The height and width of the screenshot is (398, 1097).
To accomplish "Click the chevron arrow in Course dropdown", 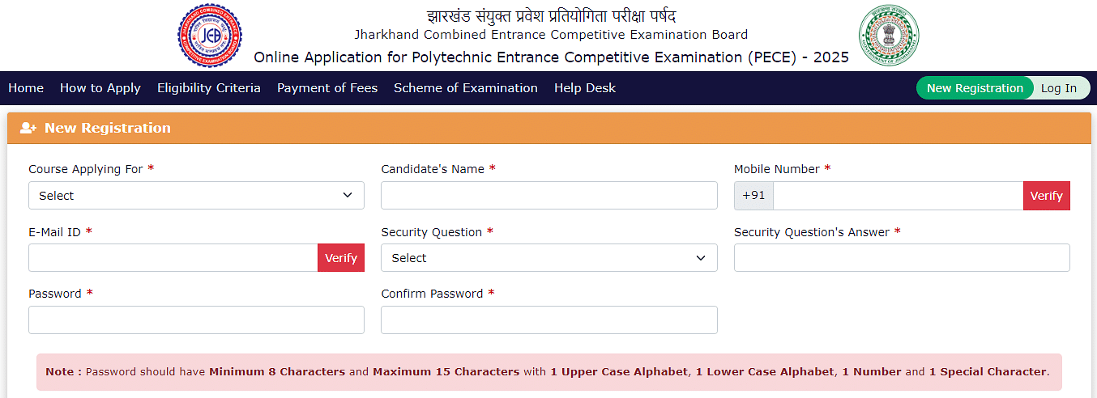I will (x=348, y=196).
